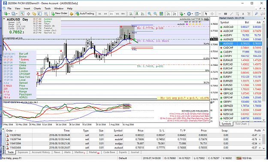Create a new chart from toolbar
Screen dimensions: 268x162
click(x=6, y=14)
